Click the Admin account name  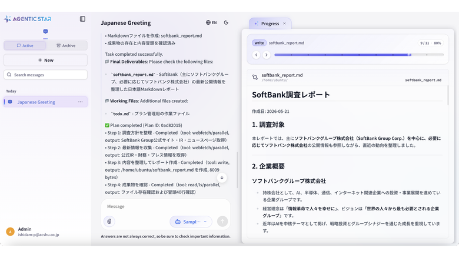click(x=25, y=229)
